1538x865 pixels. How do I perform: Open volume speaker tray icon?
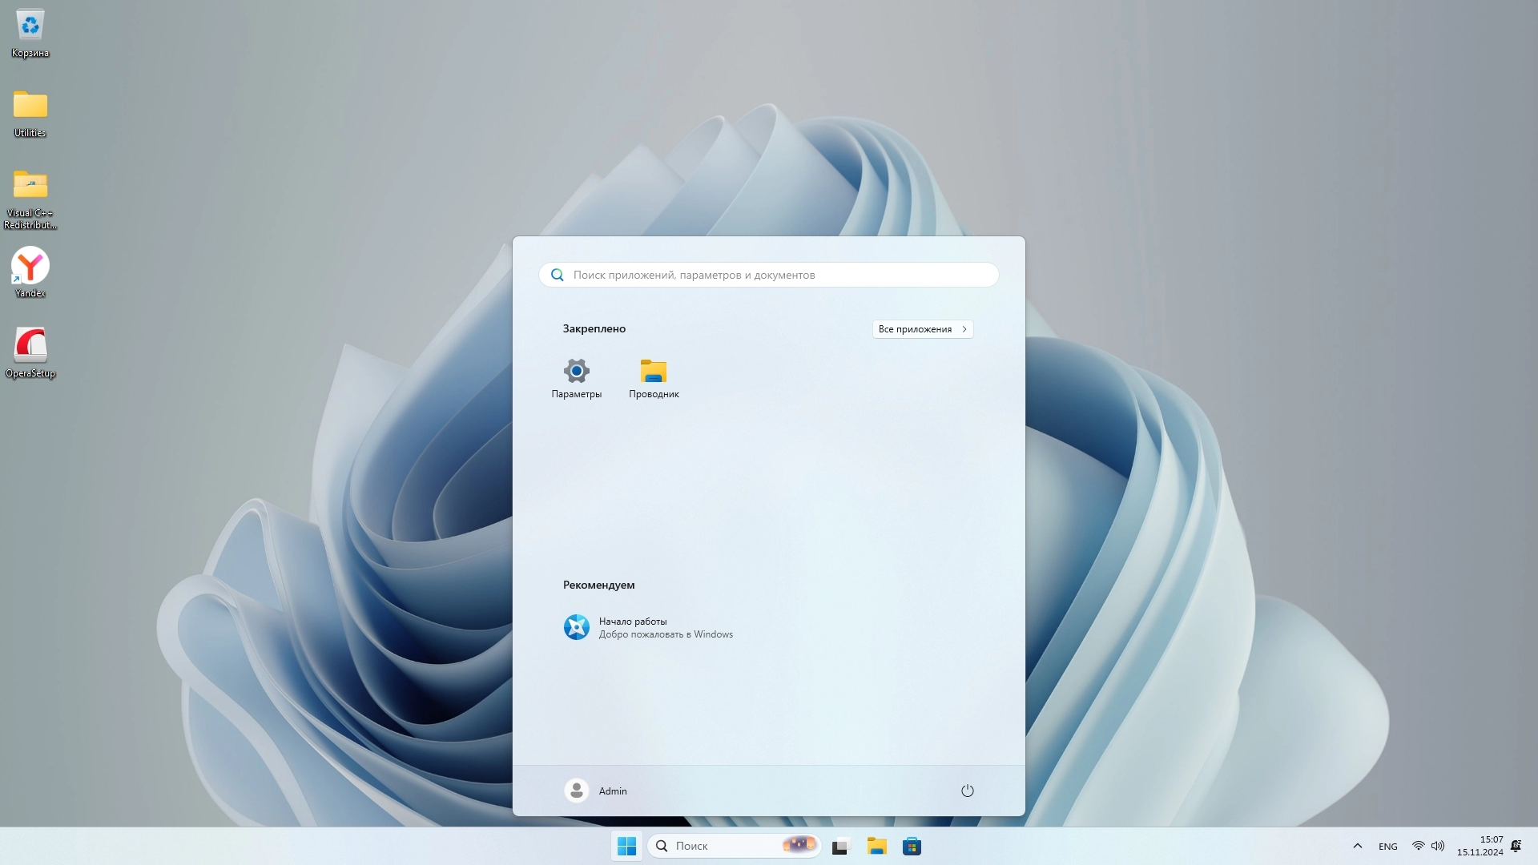[x=1438, y=846]
